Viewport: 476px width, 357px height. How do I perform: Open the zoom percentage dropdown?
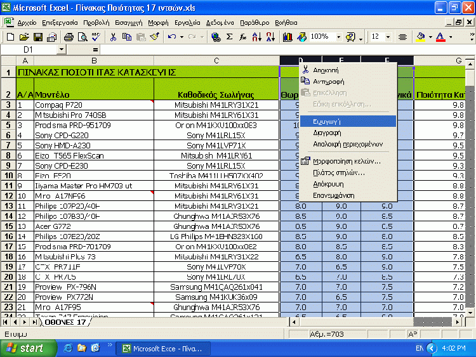[339, 37]
